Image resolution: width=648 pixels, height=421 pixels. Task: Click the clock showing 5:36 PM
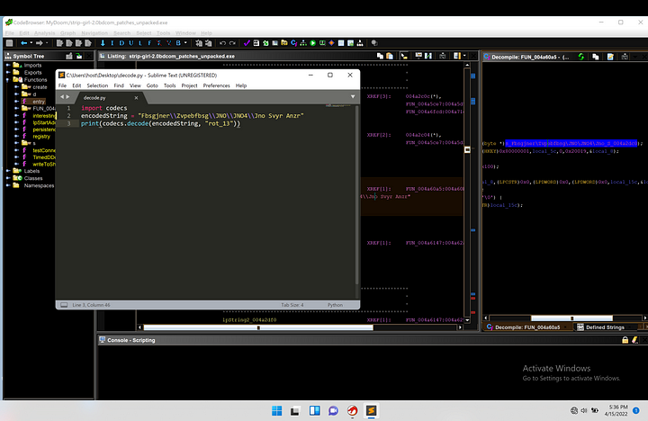[x=618, y=408]
